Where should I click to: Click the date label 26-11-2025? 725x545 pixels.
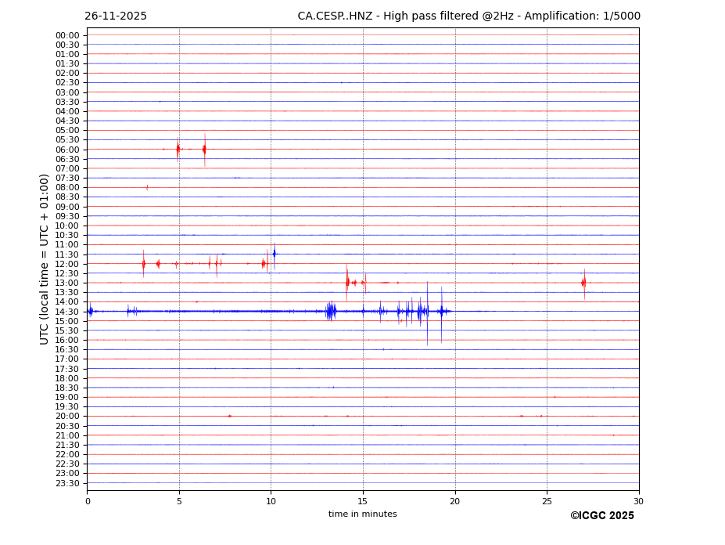click(x=116, y=16)
